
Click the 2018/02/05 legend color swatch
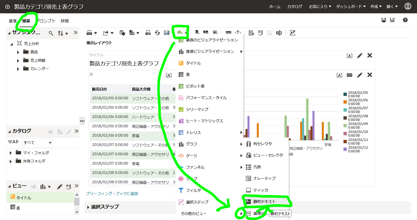coord(345,94)
